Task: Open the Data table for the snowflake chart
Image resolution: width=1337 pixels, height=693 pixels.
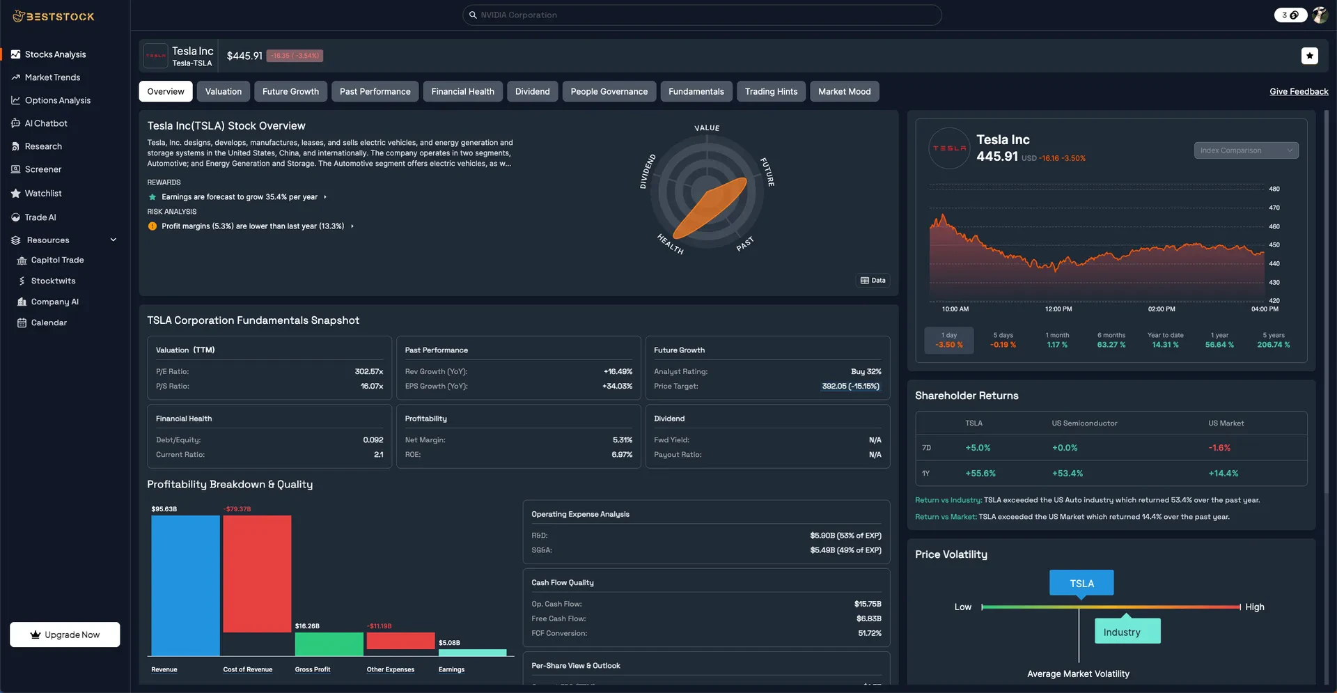Action: (x=873, y=280)
